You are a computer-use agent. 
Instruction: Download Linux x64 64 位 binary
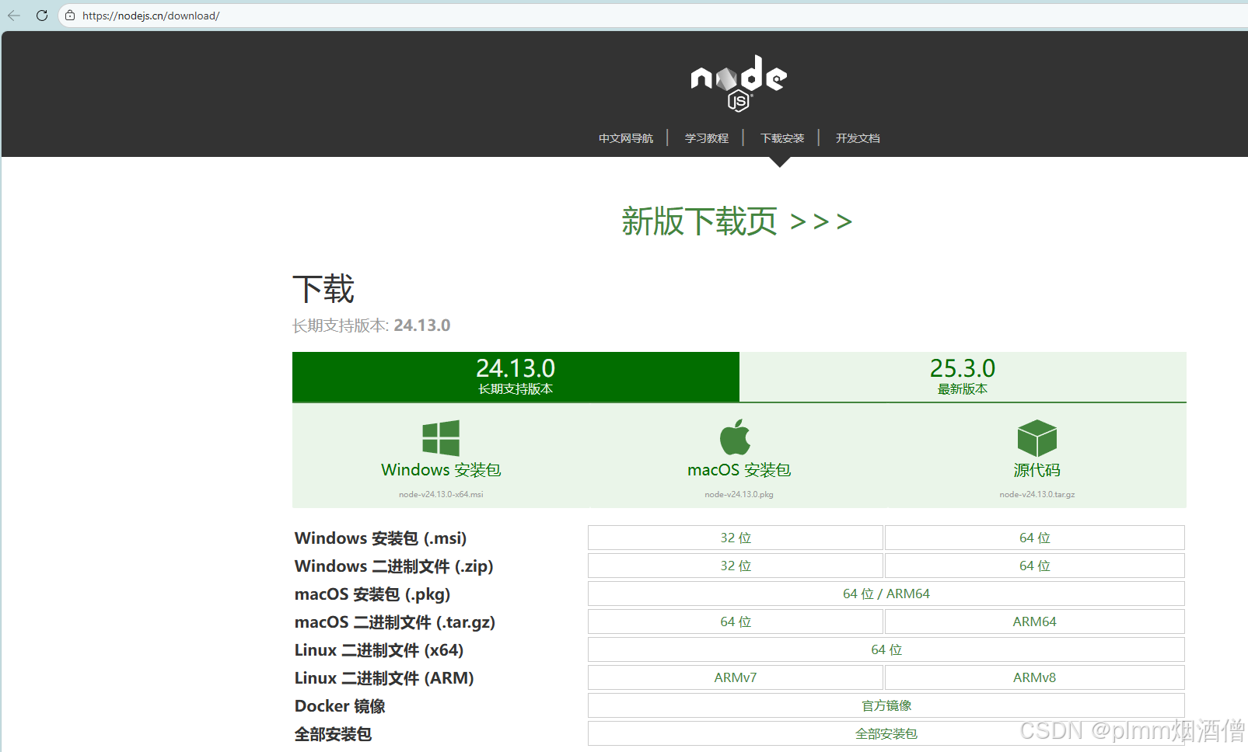click(x=886, y=649)
